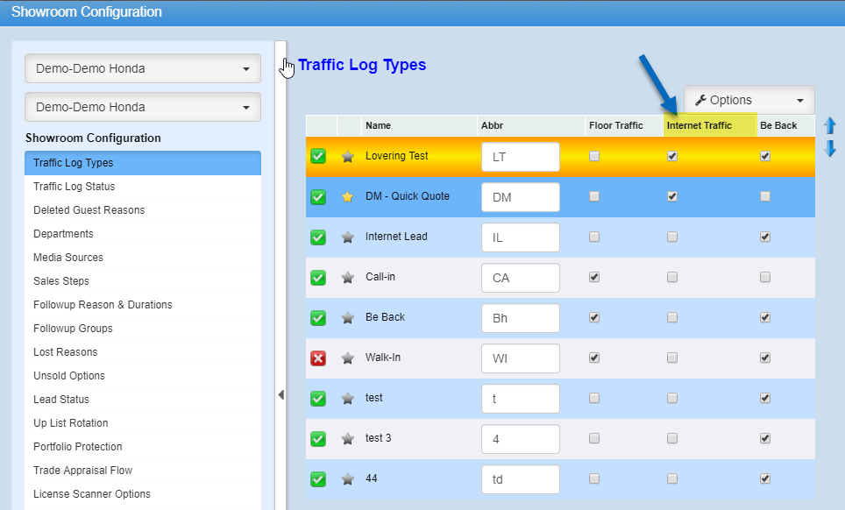Move row down with blue down arrow
845x510 pixels.
830,148
